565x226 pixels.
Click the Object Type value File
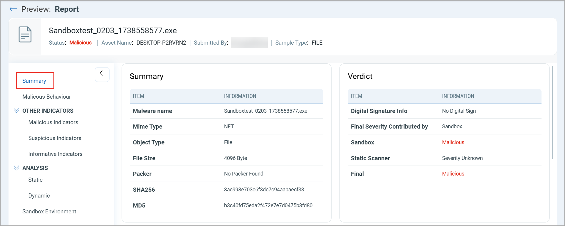pos(228,142)
